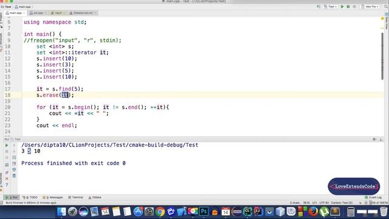The height and width of the screenshot is (219, 389).
Task: Open the Test run configuration dropdown
Action: coord(331,7)
